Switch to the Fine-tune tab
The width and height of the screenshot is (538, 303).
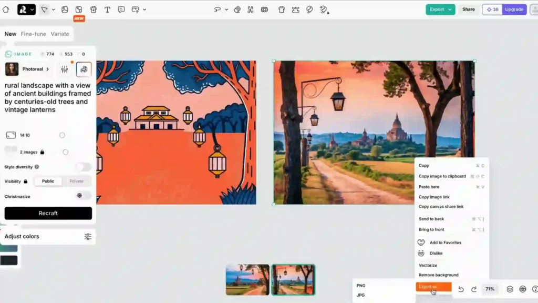33,34
